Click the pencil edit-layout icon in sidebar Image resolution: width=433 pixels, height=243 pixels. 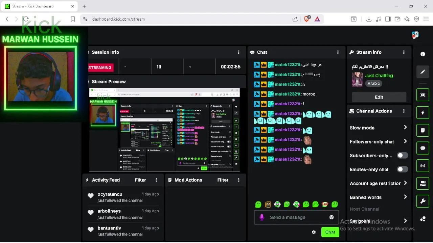[423, 72]
